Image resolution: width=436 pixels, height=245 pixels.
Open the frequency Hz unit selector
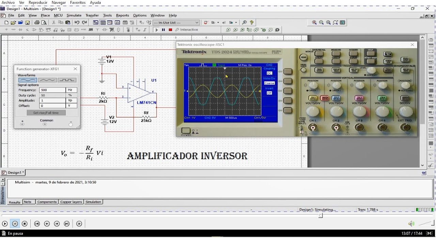(72, 90)
